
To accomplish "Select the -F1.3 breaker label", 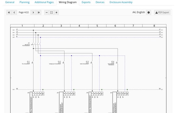I will [x=87, y=62].
